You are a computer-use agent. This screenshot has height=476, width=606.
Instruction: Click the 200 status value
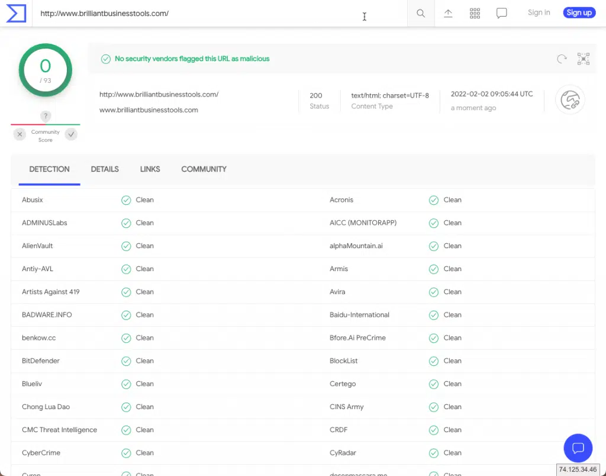tap(316, 95)
